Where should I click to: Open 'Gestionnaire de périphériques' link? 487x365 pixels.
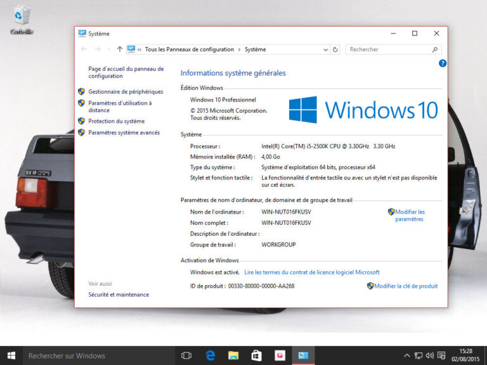(x=126, y=92)
